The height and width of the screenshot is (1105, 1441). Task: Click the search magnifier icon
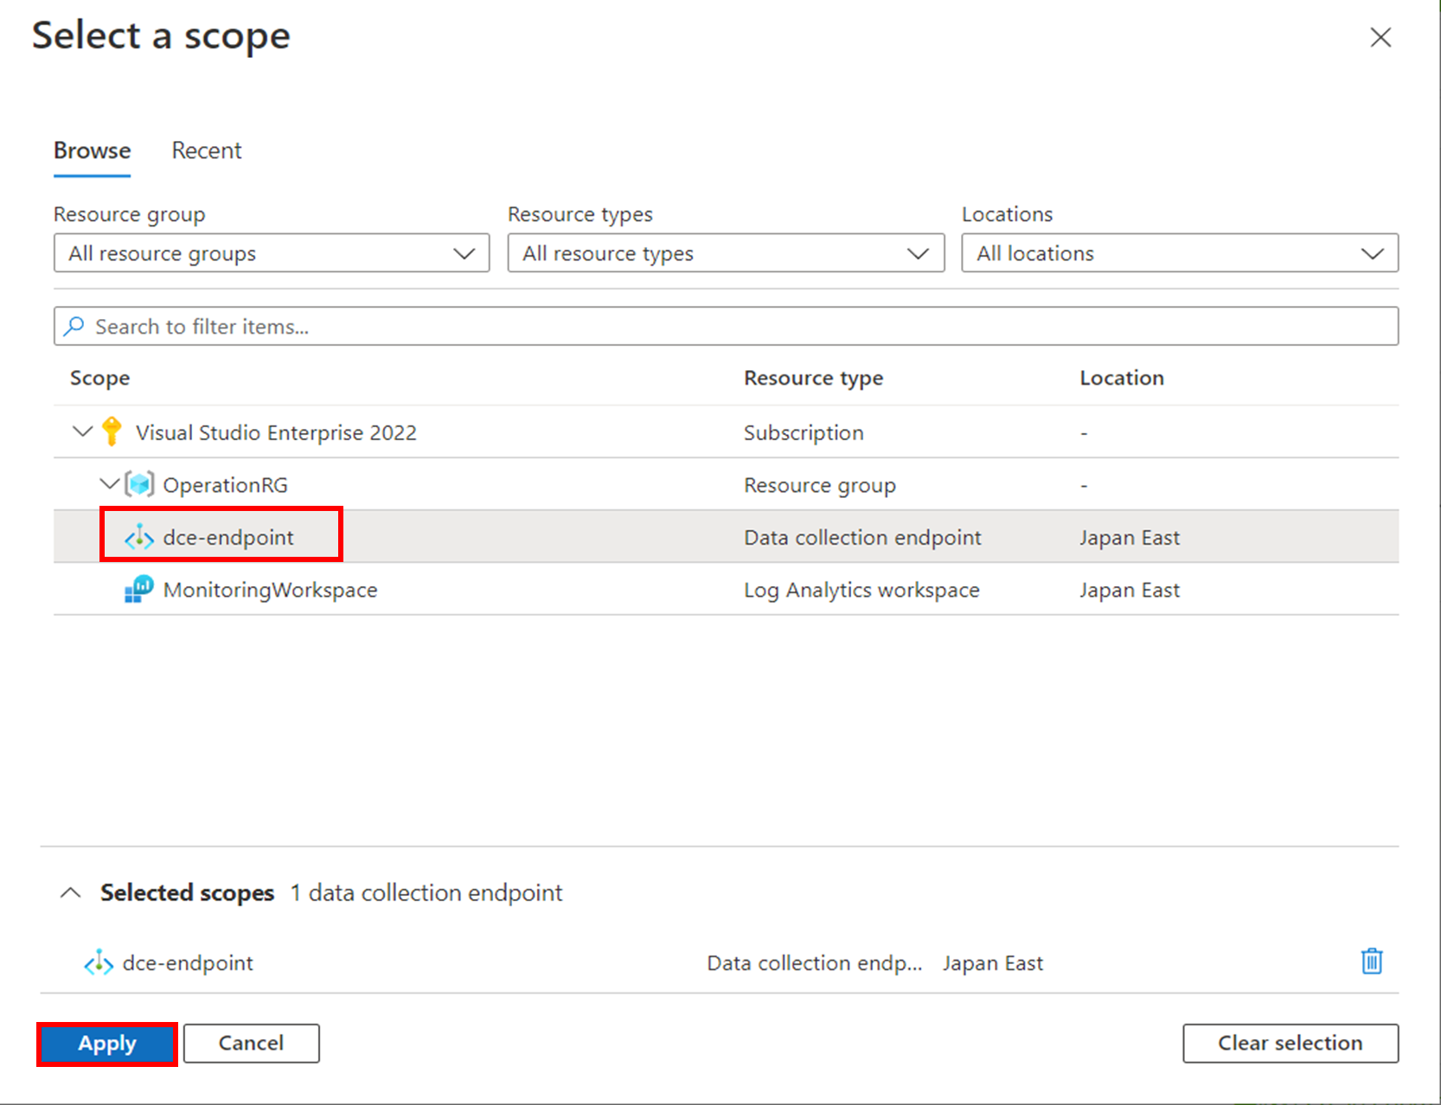(x=74, y=326)
